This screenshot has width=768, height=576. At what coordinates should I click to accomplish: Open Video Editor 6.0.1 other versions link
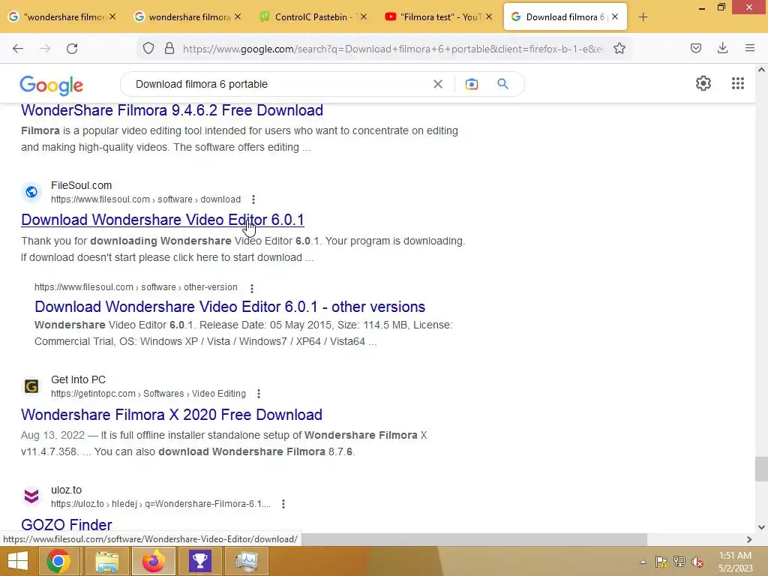pyautogui.click(x=229, y=307)
